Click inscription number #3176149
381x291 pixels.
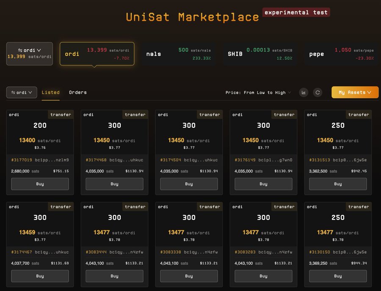[245, 160]
